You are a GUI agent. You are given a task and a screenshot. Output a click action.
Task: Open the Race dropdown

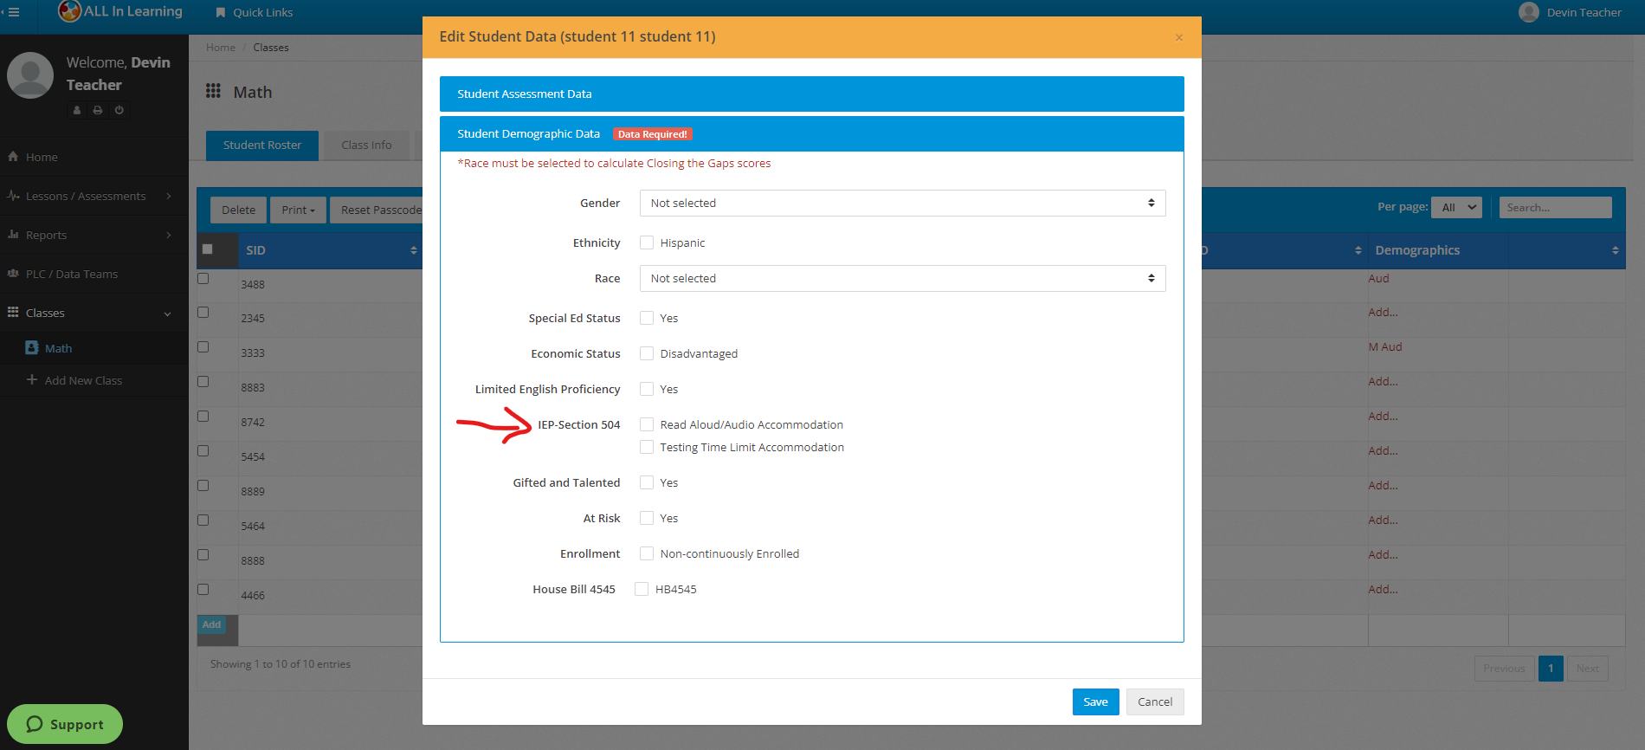902,278
